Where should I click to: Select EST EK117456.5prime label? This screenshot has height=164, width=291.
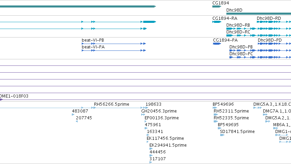(165, 138)
